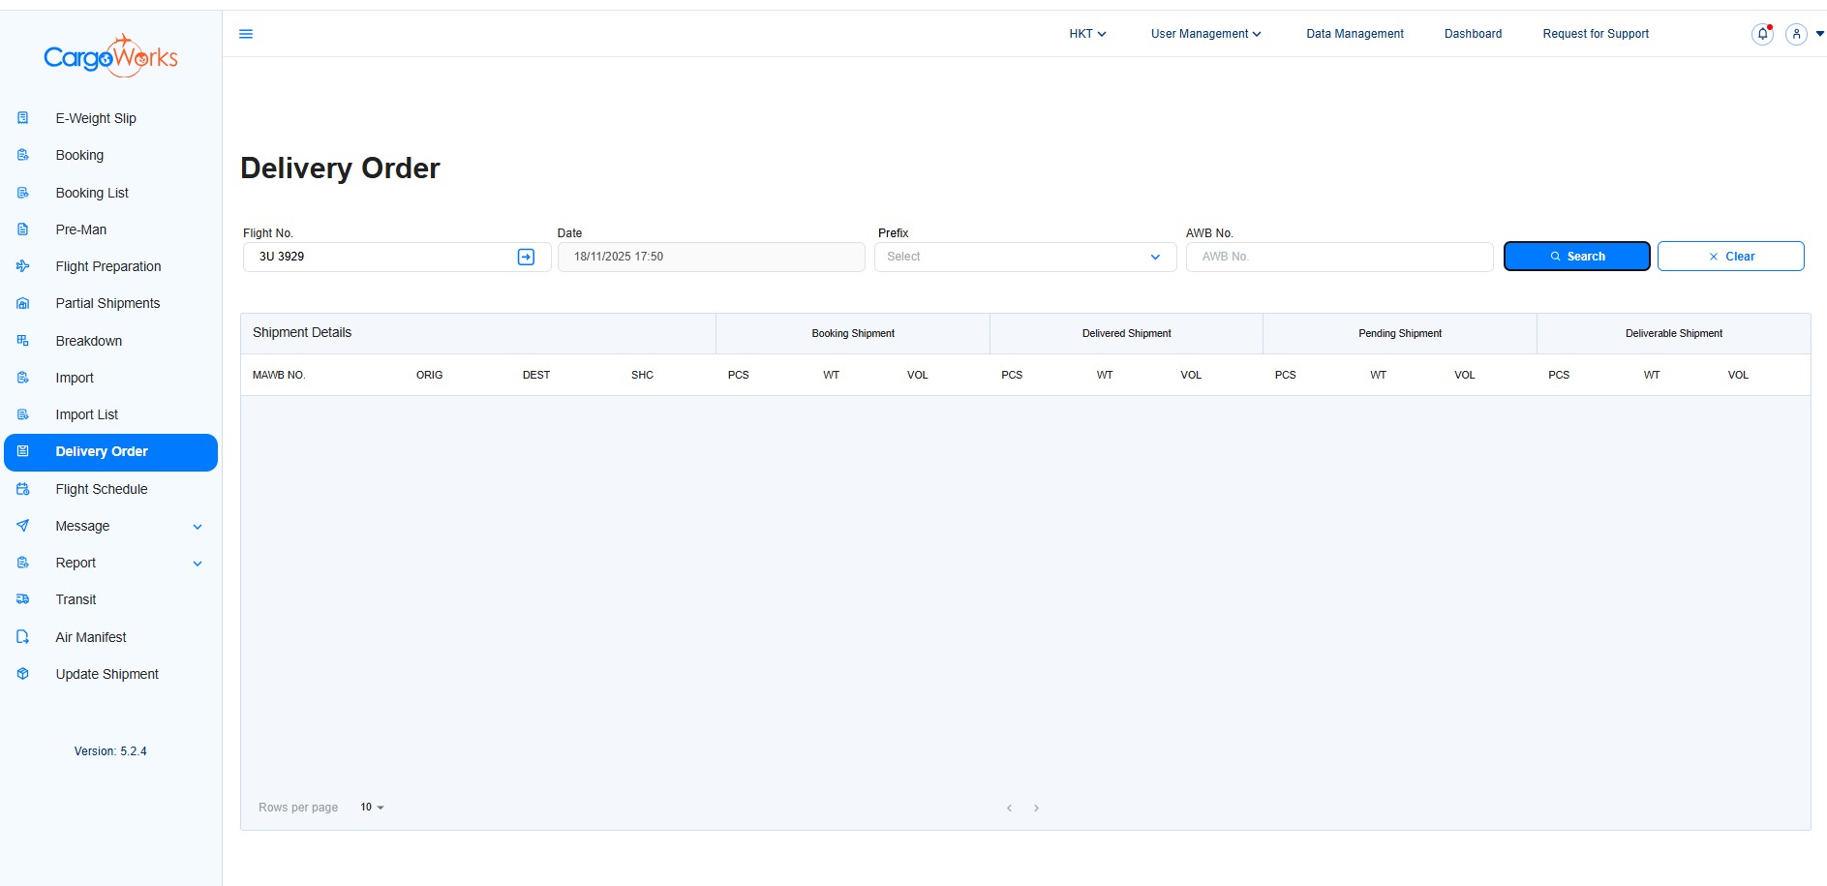Click the Clear button to reset filters
Screen dimensions: 1827x886
tap(1730, 257)
